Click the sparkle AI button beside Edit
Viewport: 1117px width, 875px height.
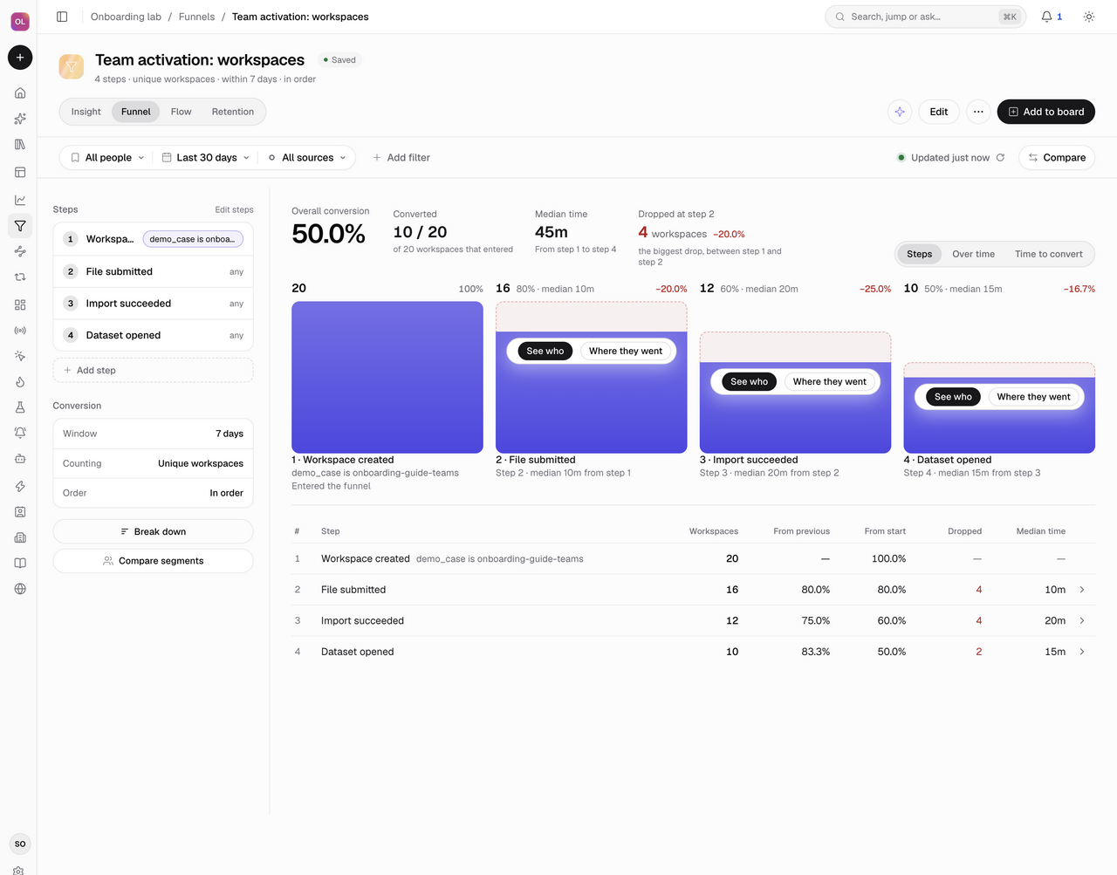click(900, 112)
